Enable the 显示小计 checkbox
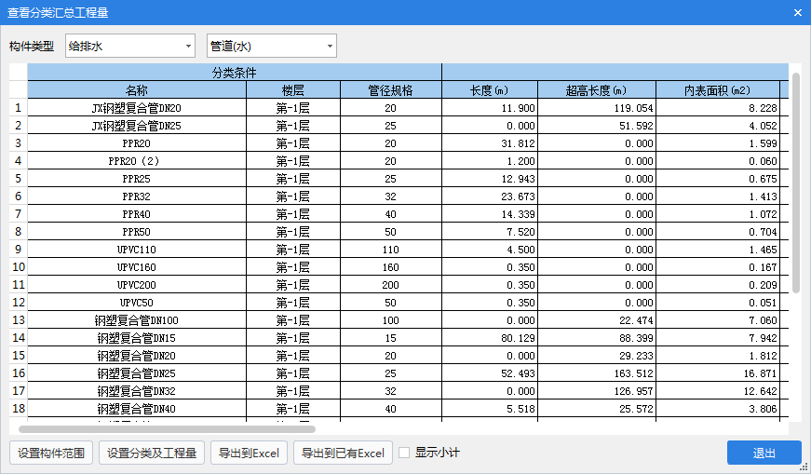 pos(405,454)
